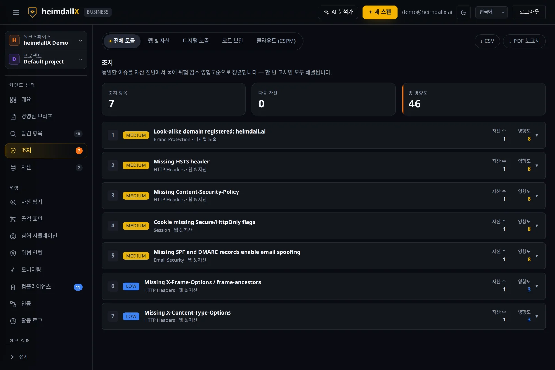Switch to the 코드 보안 tab
The height and width of the screenshot is (370, 555).
tap(232, 41)
